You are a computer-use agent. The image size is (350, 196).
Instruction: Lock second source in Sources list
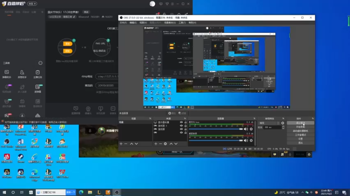(185, 126)
